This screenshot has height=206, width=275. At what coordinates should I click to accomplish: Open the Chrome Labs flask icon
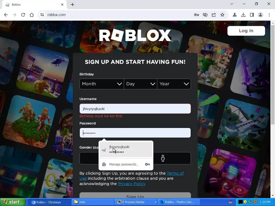pyautogui.click(x=234, y=15)
